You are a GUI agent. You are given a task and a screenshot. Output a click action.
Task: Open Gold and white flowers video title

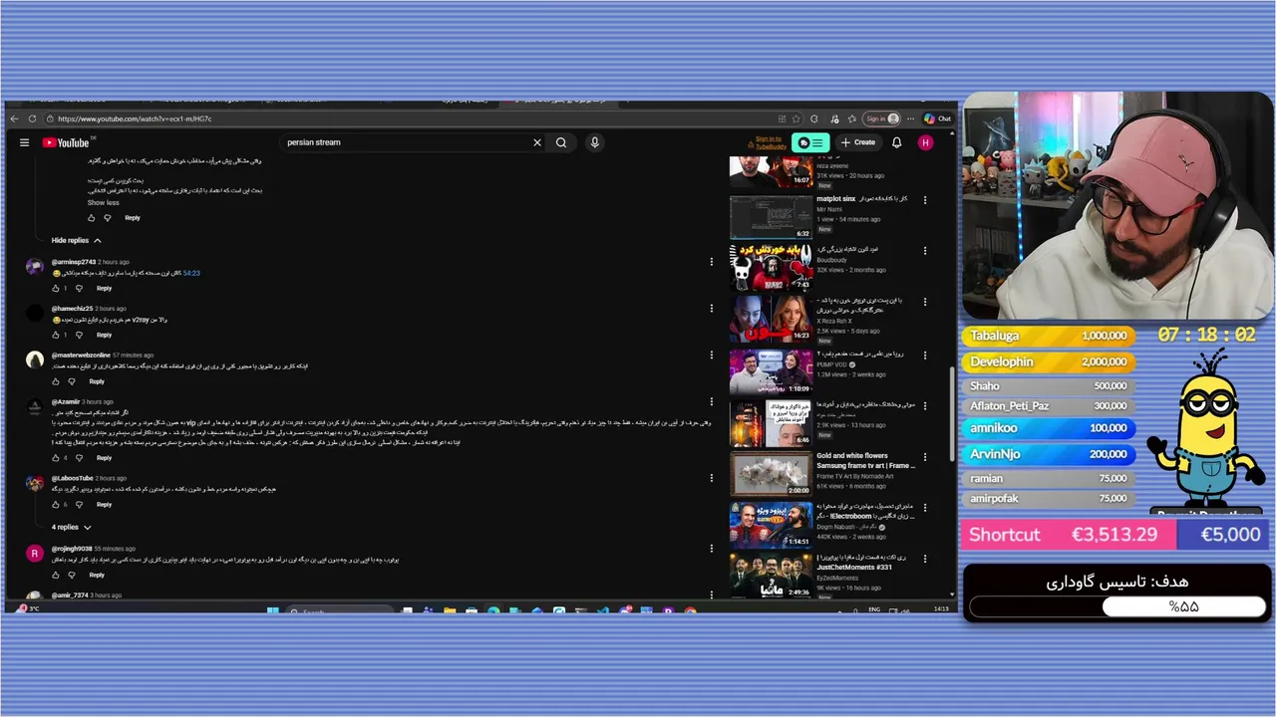865,461
